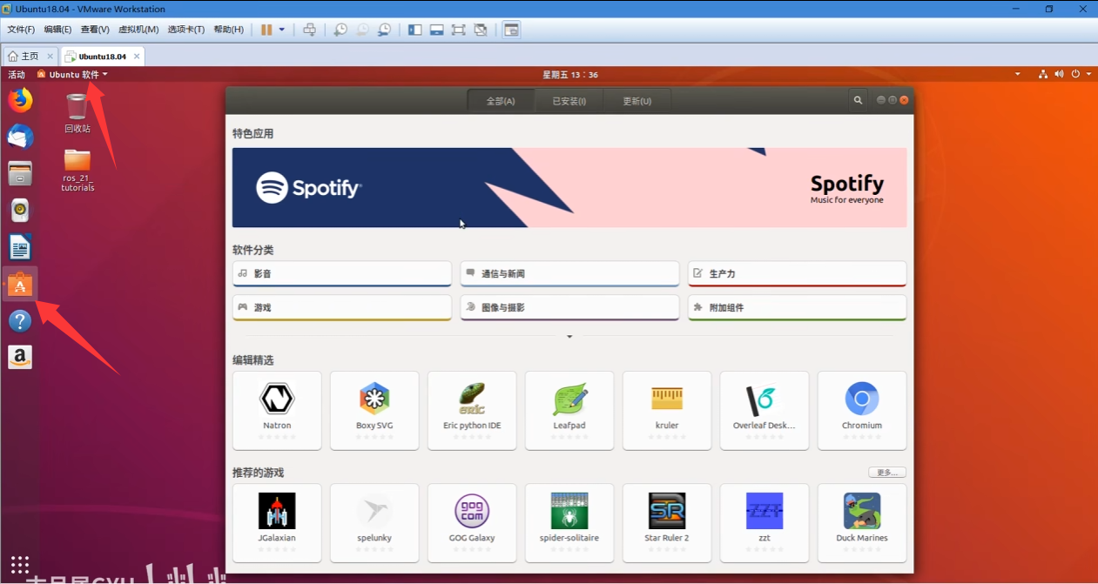Click the Unity mode toolbar icon

pos(480,30)
